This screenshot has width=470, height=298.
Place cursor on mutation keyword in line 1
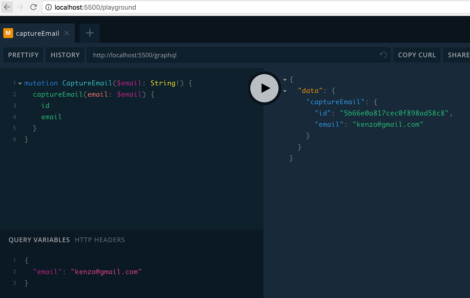(41, 83)
